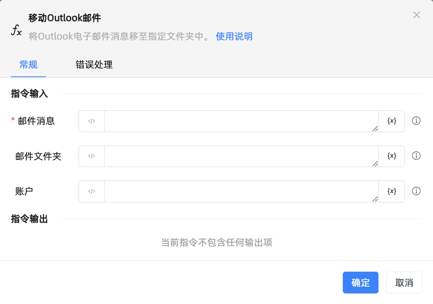Close the 移动Outlook邮件 dialog

(416, 15)
